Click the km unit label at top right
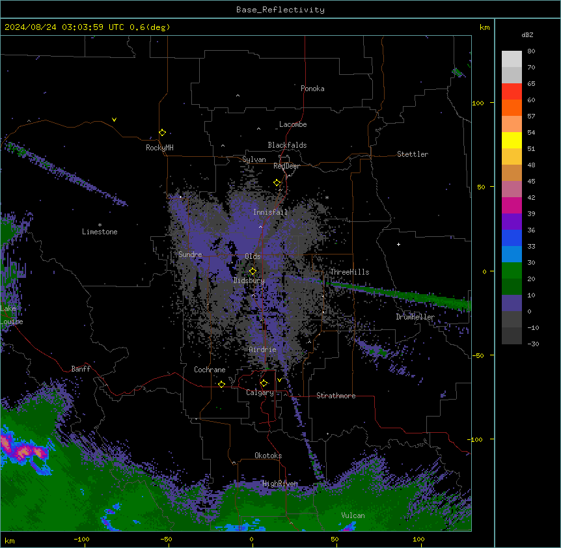The image size is (561, 548). click(x=484, y=27)
